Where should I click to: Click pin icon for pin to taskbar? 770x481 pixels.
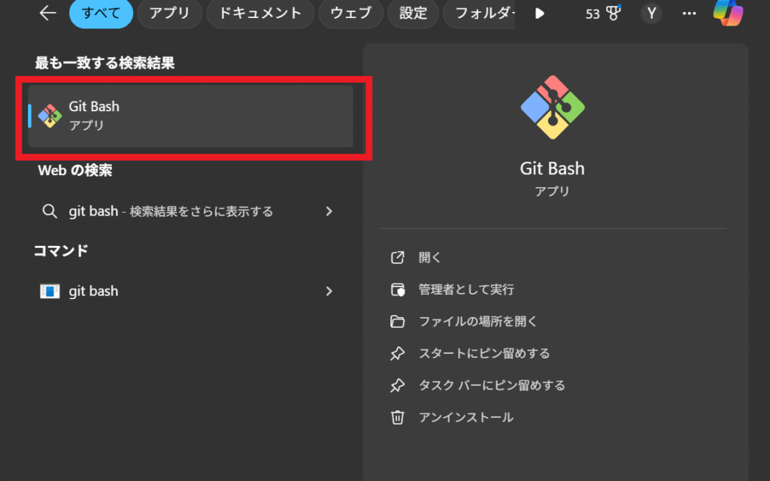pyautogui.click(x=397, y=386)
